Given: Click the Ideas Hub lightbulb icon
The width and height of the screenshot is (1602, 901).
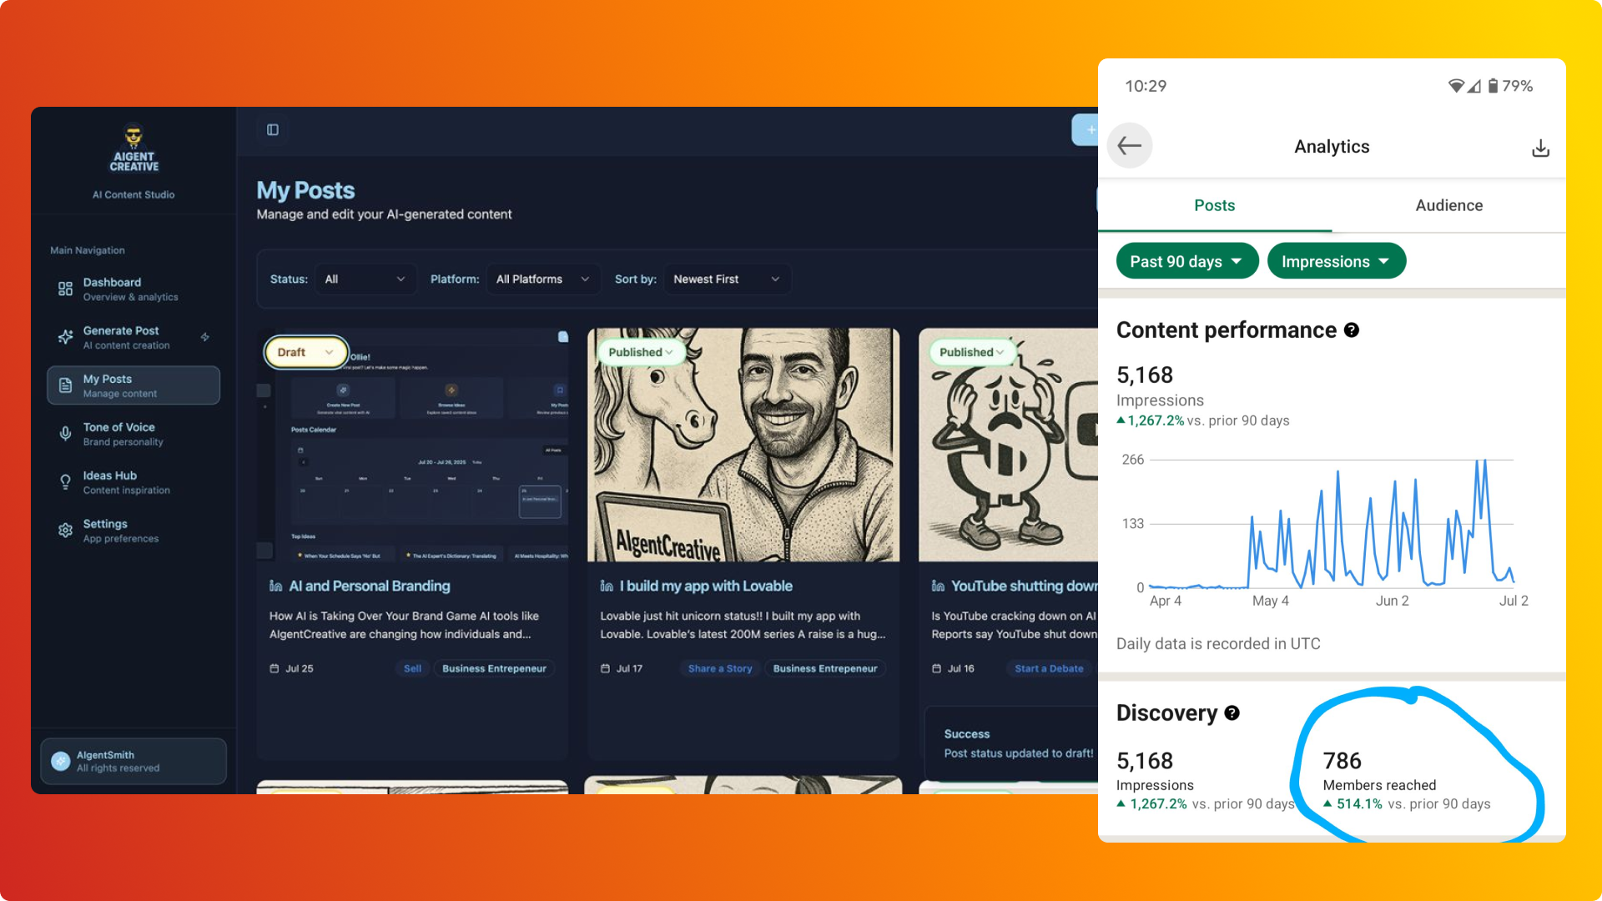Looking at the screenshot, I should pos(65,481).
